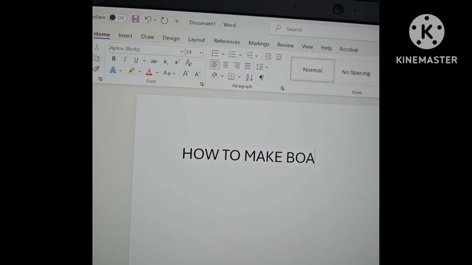Viewport: 472px width, 265px height.
Task: Open the Design tab
Action: [x=171, y=38]
